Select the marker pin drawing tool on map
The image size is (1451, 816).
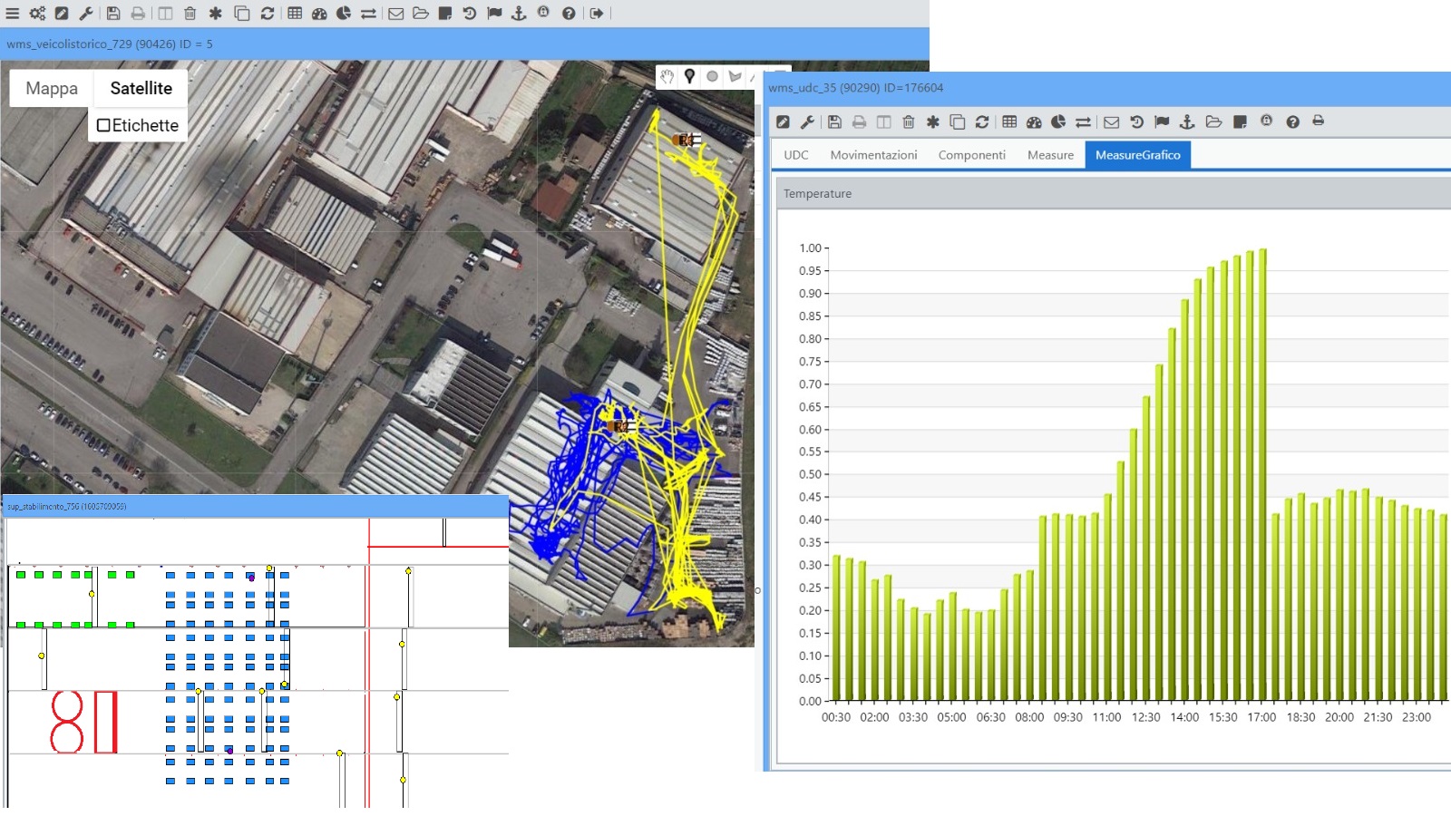tap(689, 77)
